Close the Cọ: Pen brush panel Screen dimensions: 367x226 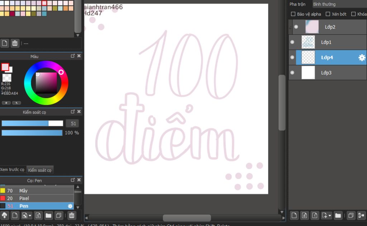click(x=79, y=180)
